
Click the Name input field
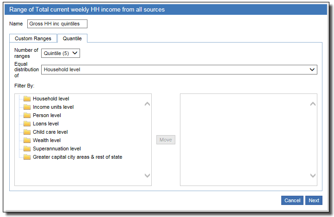(x=57, y=24)
